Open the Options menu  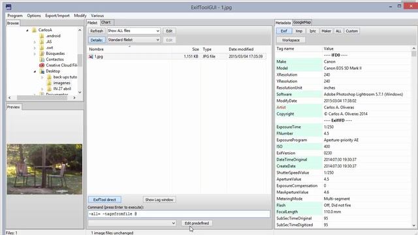(x=34, y=16)
